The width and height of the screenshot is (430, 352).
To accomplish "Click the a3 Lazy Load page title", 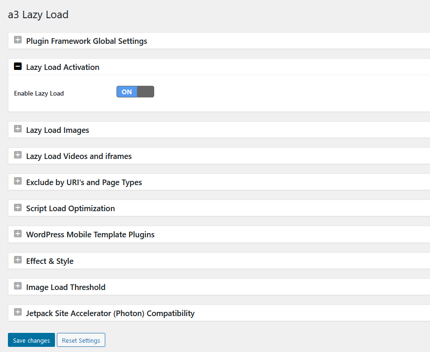I will tap(38, 15).
